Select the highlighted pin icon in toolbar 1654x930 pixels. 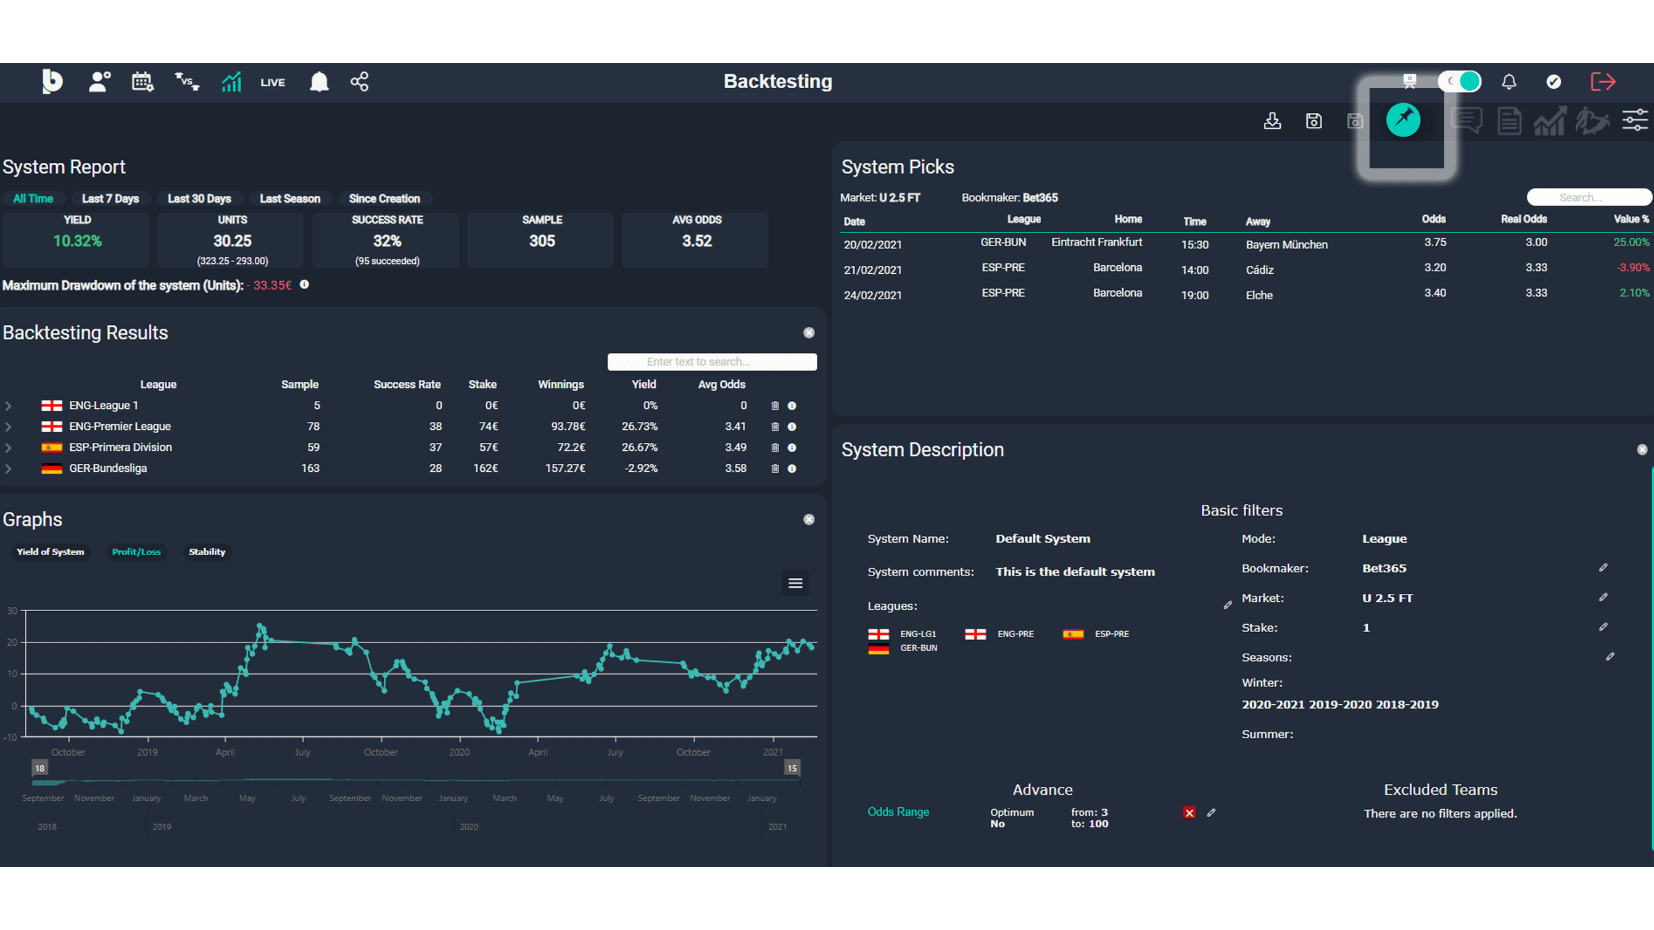[1405, 120]
